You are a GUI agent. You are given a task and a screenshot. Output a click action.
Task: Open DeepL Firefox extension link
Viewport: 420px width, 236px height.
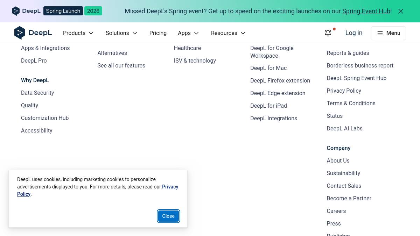(x=280, y=80)
